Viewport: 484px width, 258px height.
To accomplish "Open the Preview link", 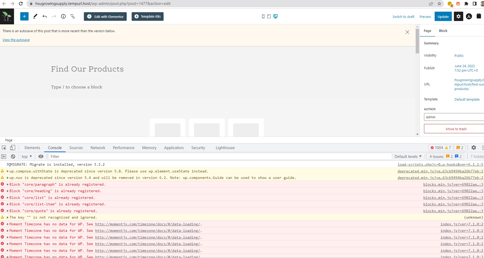I will tap(425, 17).
